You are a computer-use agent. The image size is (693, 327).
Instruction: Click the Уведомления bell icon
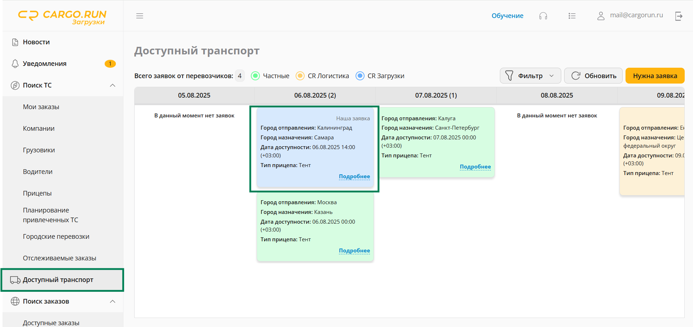[x=15, y=64]
